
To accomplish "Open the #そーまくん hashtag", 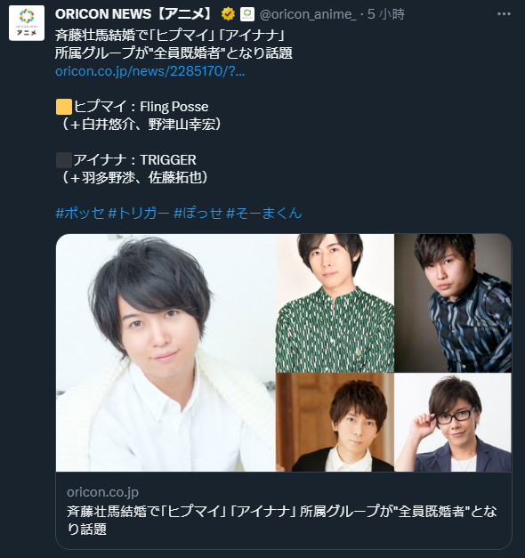I will (x=264, y=214).
